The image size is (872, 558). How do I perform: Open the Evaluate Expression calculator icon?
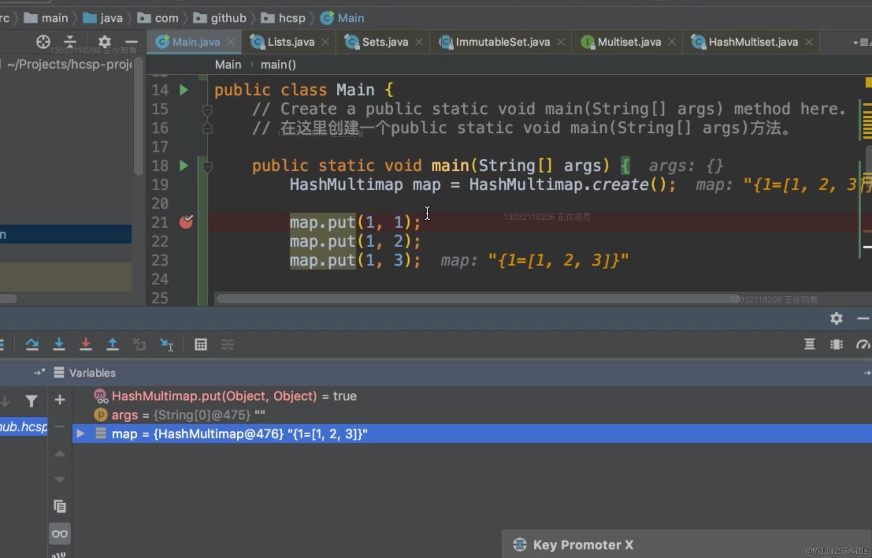(x=200, y=344)
